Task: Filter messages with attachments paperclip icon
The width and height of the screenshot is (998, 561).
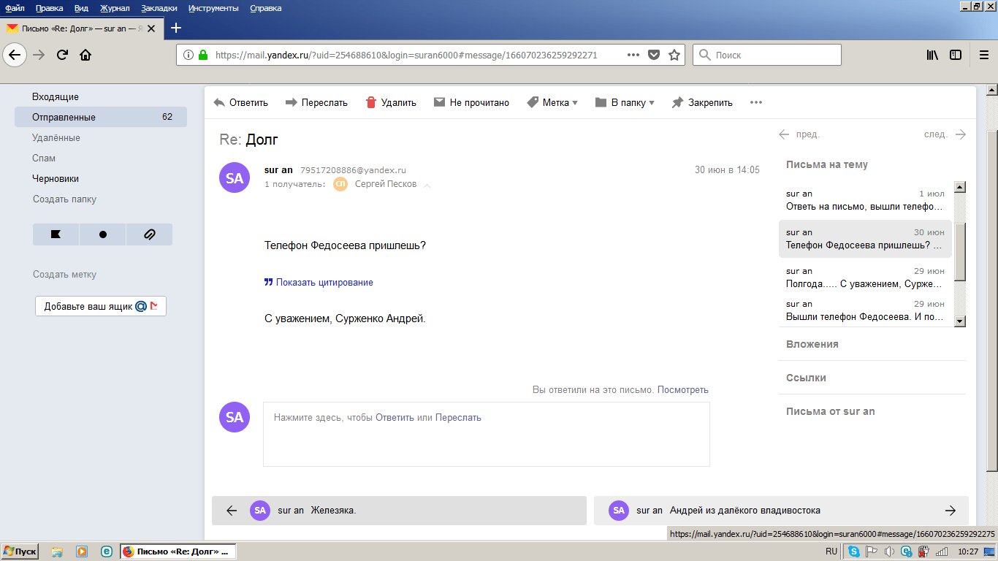Action: 149,234
